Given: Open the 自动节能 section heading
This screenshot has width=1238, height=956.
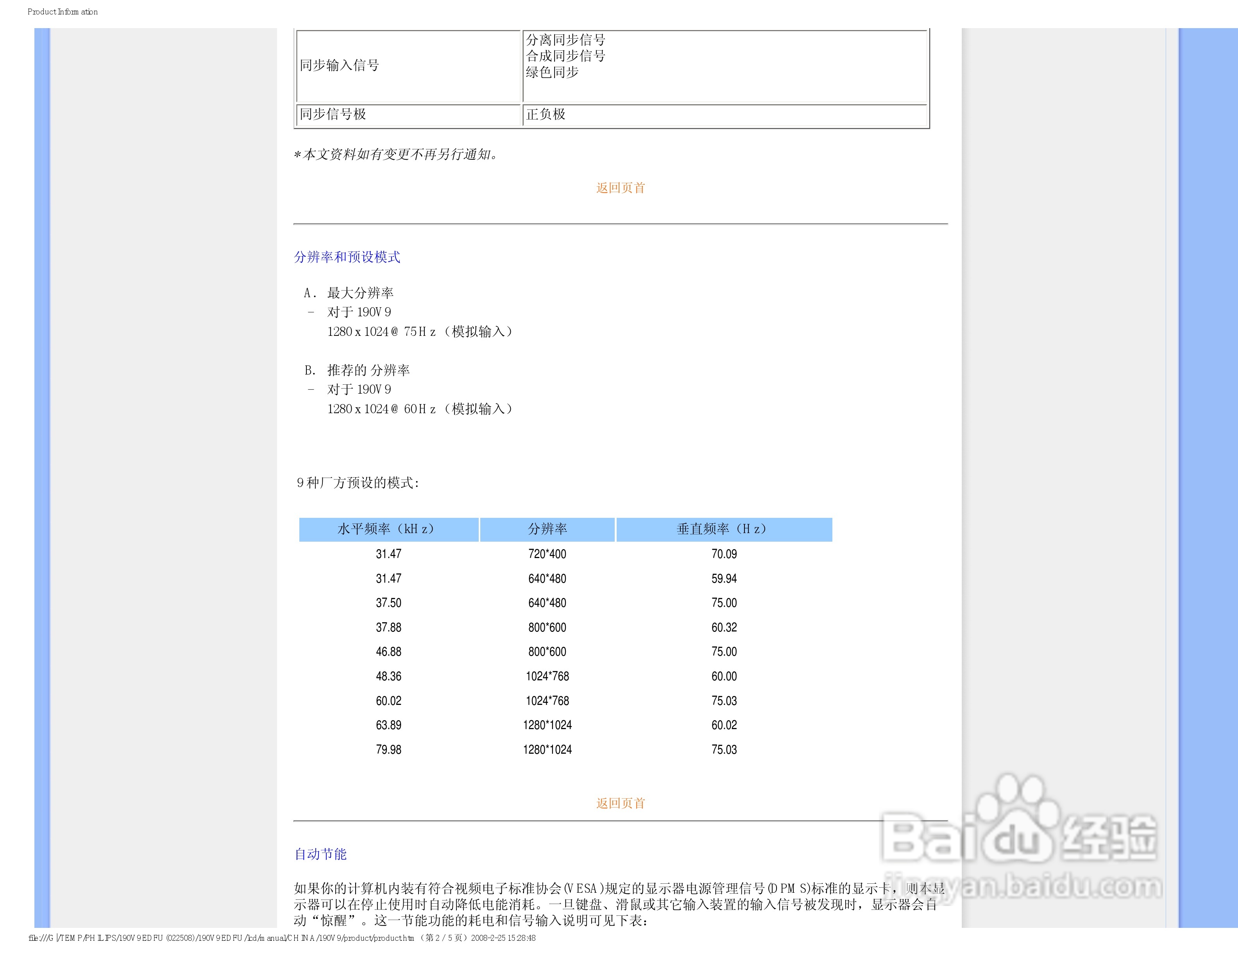Looking at the screenshot, I should click(x=320, y=854).
